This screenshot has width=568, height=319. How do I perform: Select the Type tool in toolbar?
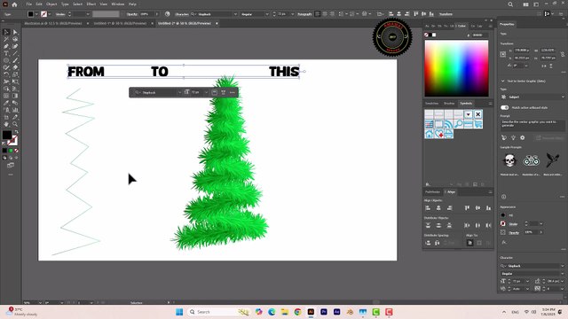(x=6, y=53)
